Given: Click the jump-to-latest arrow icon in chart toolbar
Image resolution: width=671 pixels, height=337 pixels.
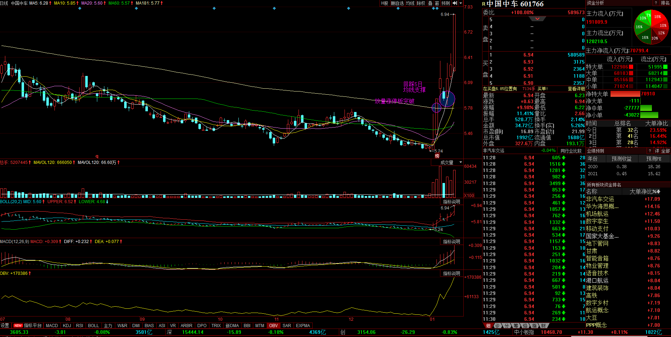Looking at the screenshot, I should coord(455,3).
